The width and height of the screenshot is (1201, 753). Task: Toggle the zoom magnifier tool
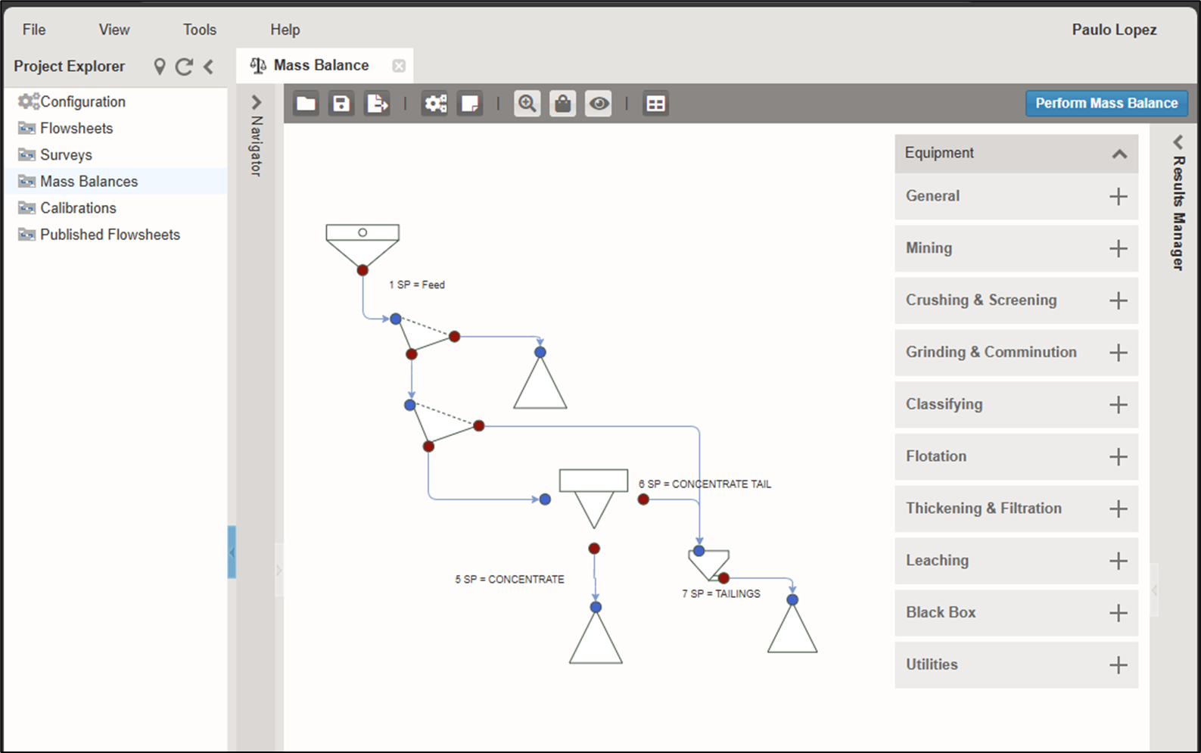pyautogui.click(x=527, y=104)
